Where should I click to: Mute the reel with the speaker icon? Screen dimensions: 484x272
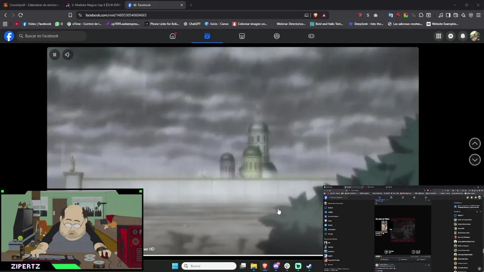(67, 55)
